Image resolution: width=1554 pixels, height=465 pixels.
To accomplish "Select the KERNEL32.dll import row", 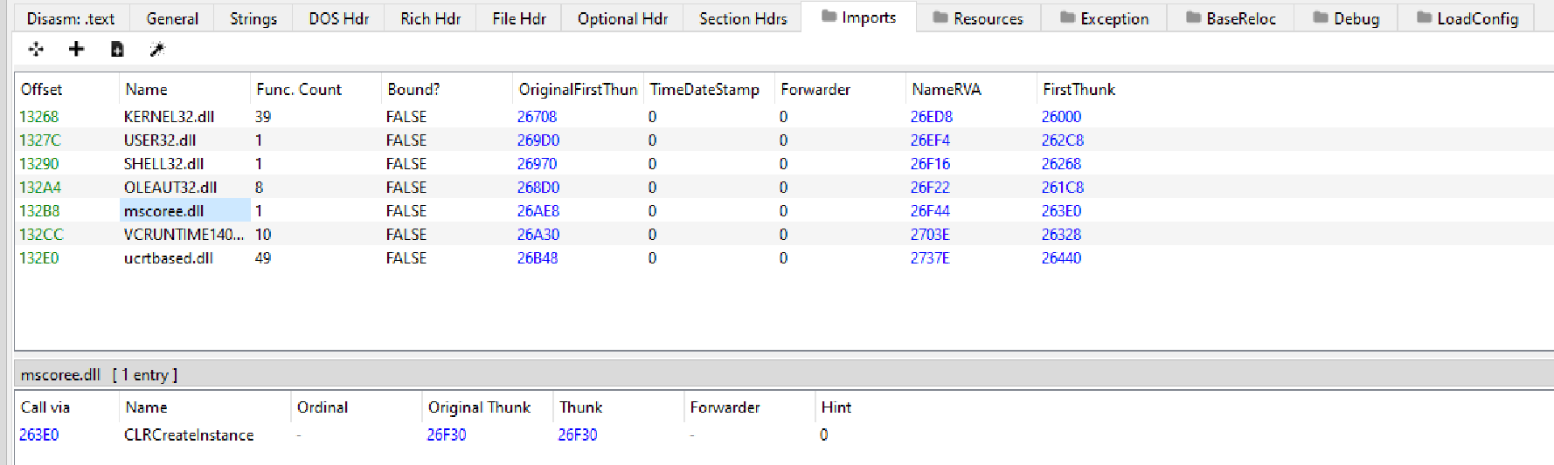I will 169,117.
